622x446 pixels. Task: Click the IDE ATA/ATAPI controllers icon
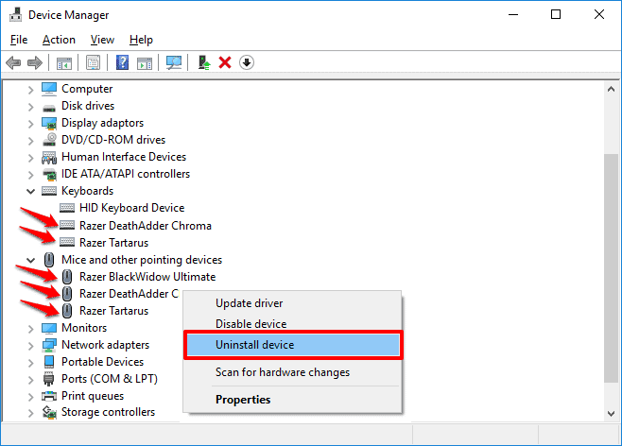click(x=49, y=174)
